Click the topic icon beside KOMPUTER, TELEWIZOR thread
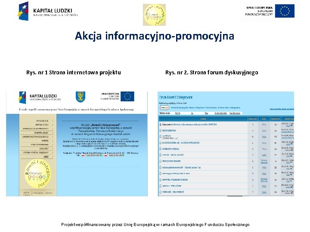This screenshot has height=232, width=310. [160, 180]
